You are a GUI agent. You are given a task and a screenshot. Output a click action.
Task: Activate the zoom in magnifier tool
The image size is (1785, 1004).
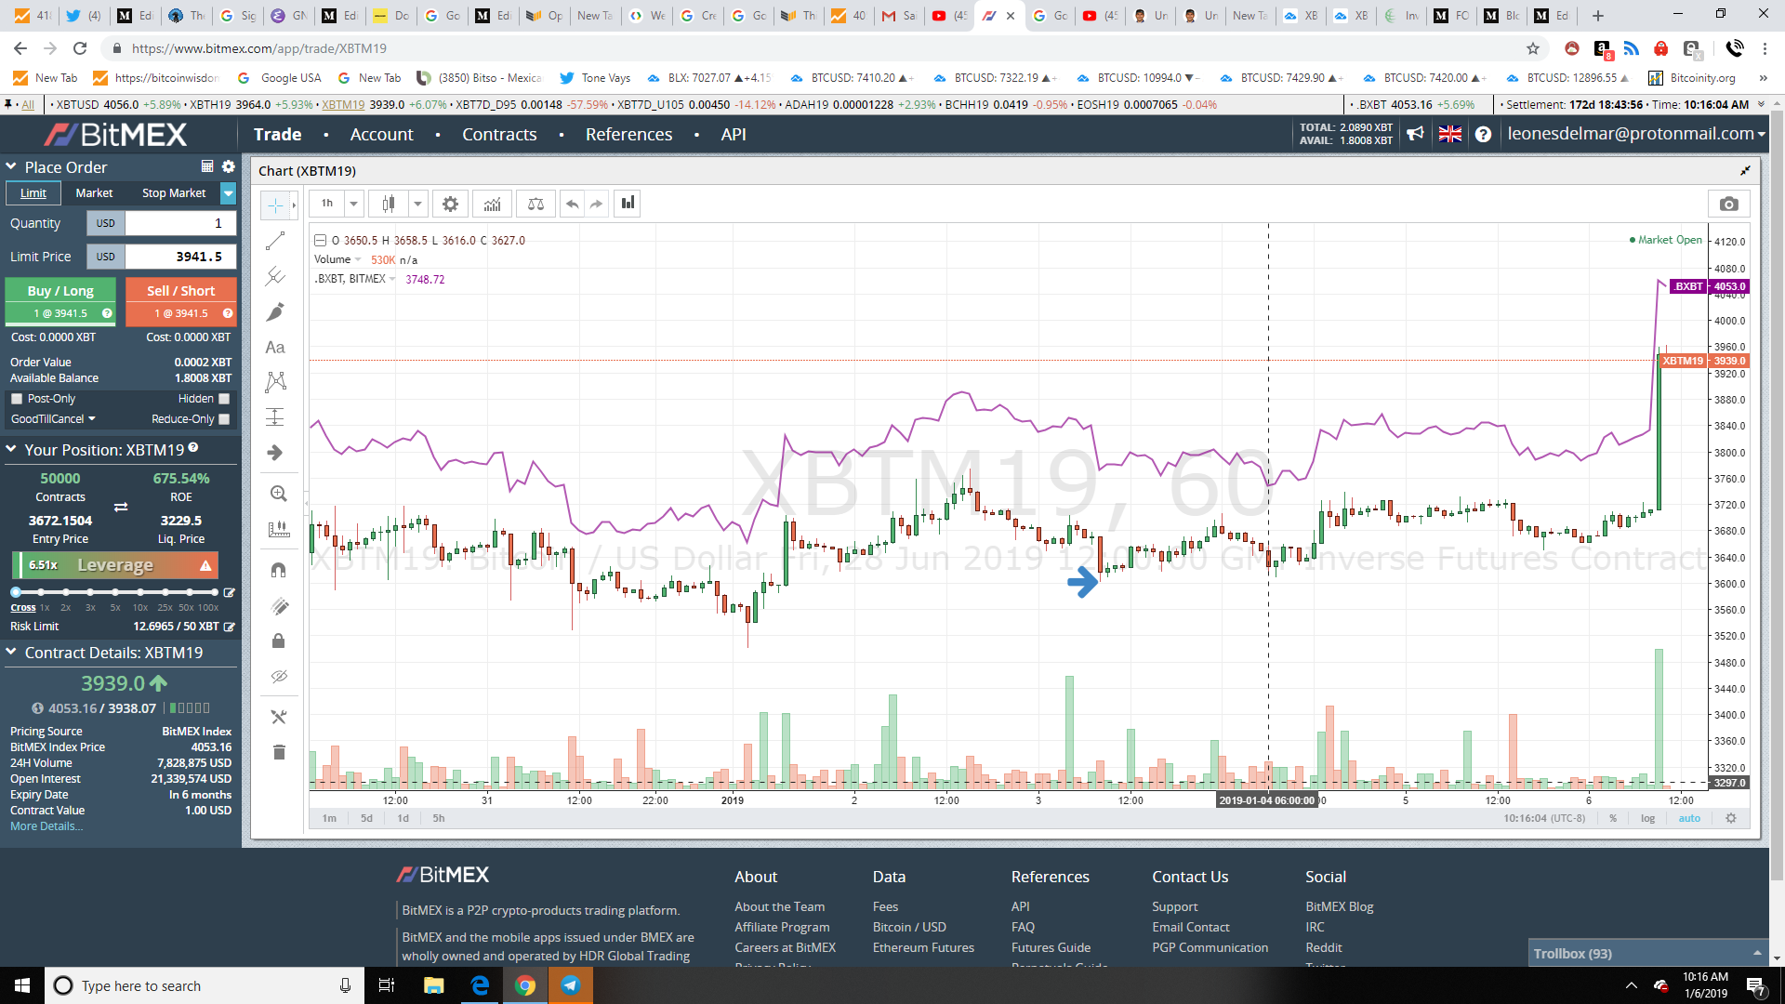coord(278,494)
